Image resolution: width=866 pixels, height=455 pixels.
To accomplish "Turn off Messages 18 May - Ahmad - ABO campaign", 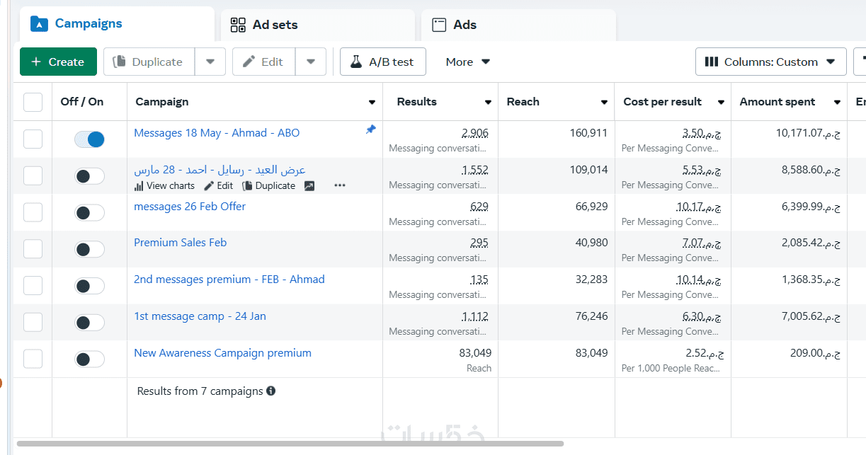I will coord(89,139).
